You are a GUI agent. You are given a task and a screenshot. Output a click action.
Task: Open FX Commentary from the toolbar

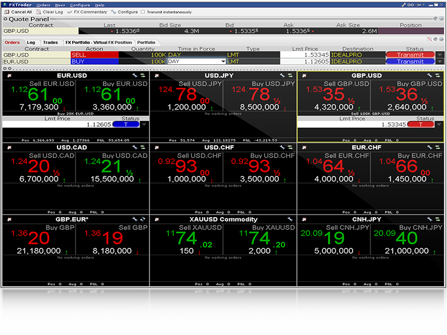(87, 12)
